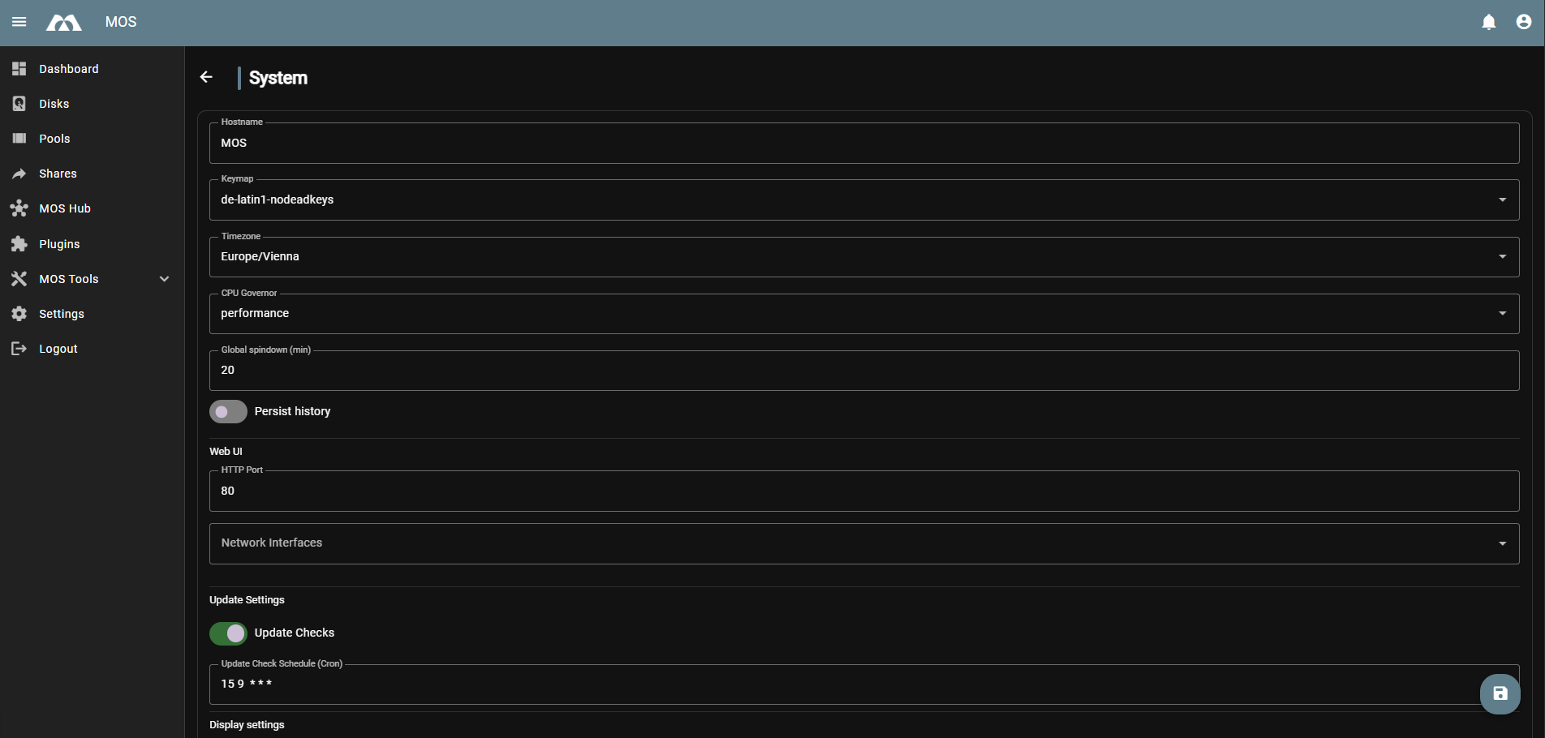
Task: Disable the Update Checks switch
Action: 228,633
